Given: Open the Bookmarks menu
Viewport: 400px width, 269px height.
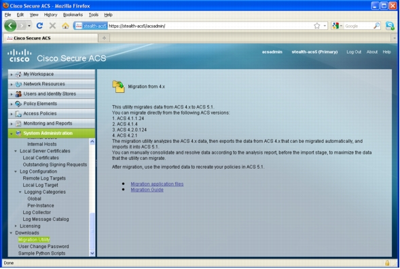Looking at the screenshot, I should (x=73, y=15).
